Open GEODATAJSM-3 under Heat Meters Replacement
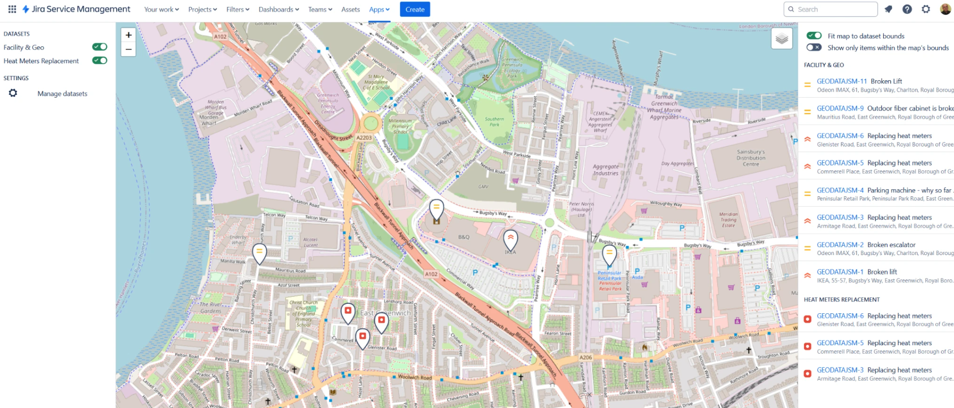The width and height of the screenshot is (954, 408). coord(874,370)
